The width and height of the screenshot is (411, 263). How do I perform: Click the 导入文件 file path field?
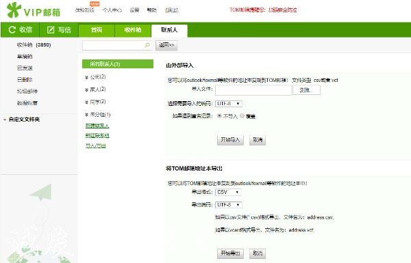(253, 90)
